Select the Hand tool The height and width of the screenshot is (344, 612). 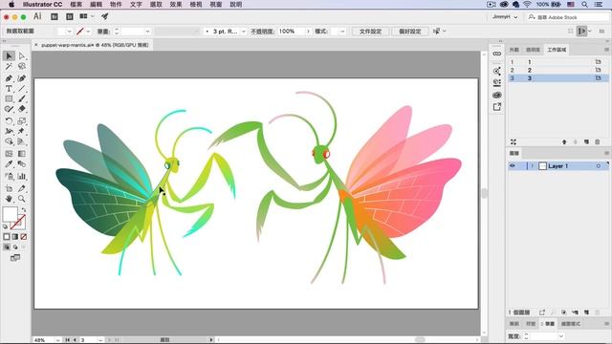click(x=9, y=199)
